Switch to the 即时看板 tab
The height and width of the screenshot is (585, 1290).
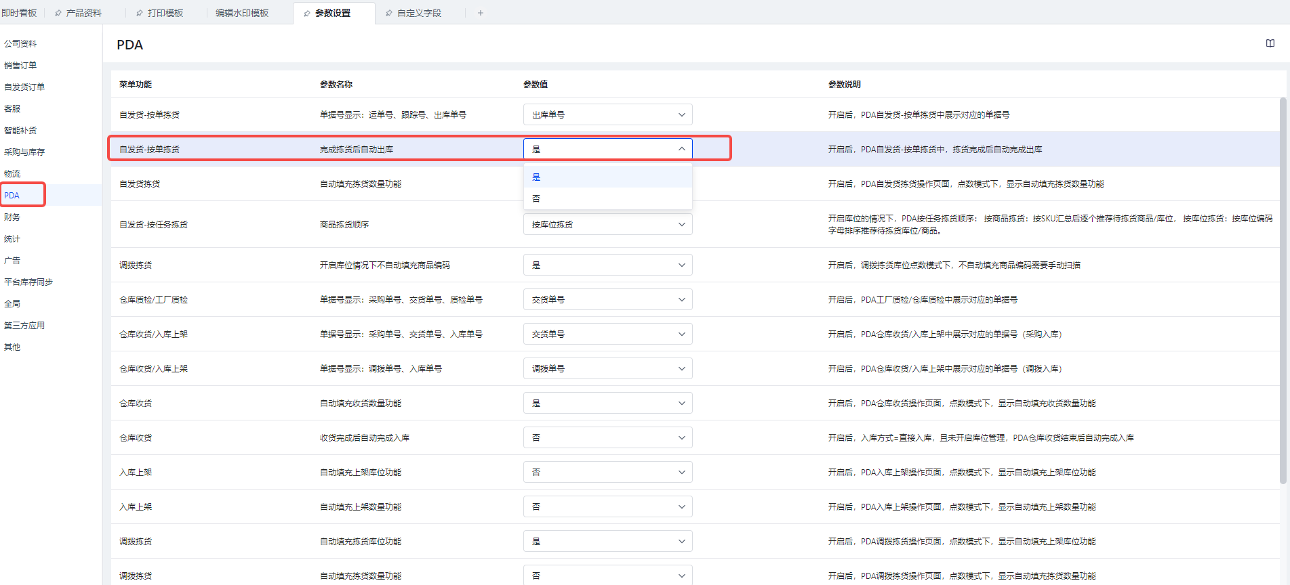coord(19,14)
